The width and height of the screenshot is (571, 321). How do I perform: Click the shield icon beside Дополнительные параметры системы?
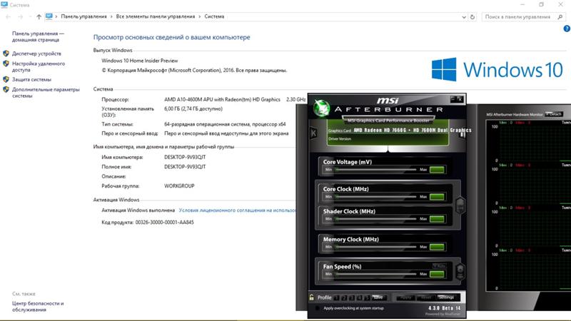tap(6, 90)
